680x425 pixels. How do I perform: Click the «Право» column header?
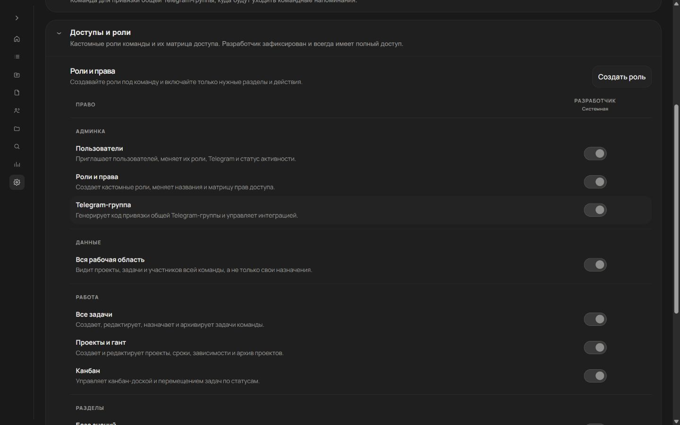point(85,104)
